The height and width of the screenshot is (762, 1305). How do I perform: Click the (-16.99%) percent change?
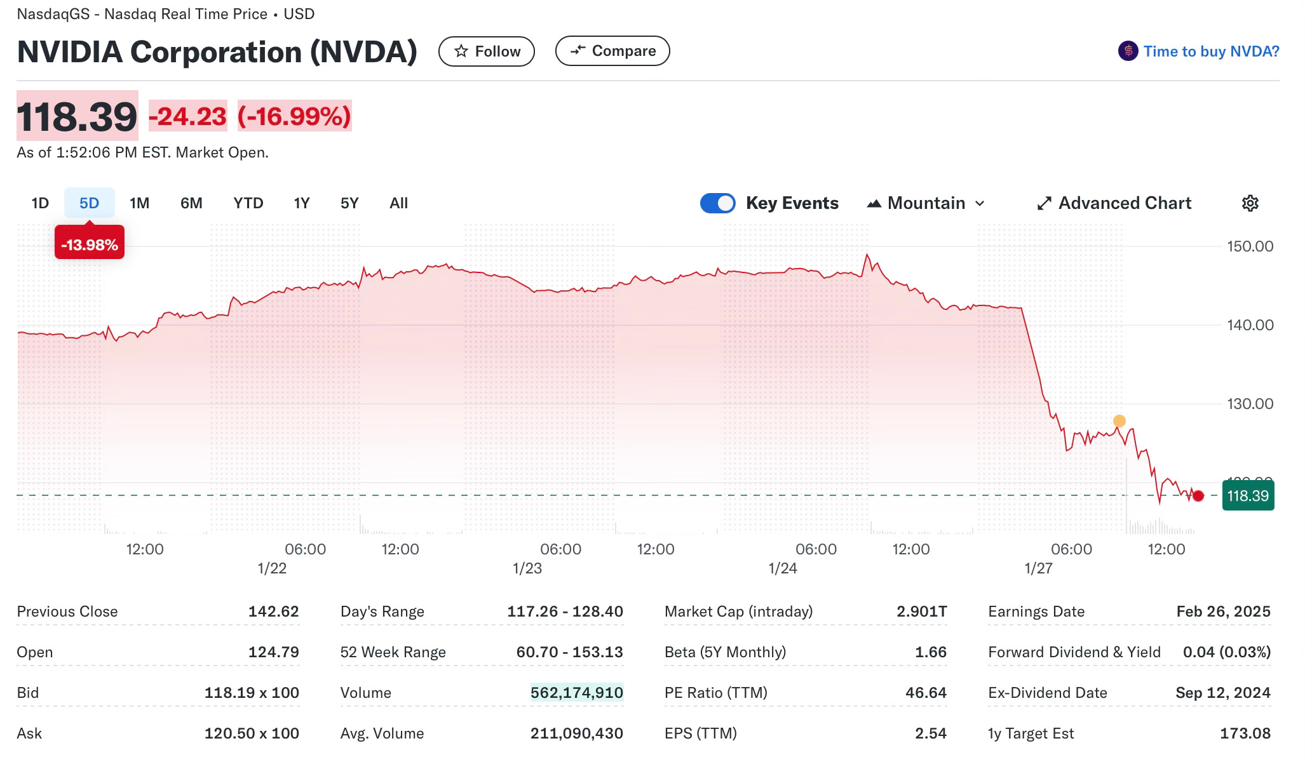(x=294, y=116)
